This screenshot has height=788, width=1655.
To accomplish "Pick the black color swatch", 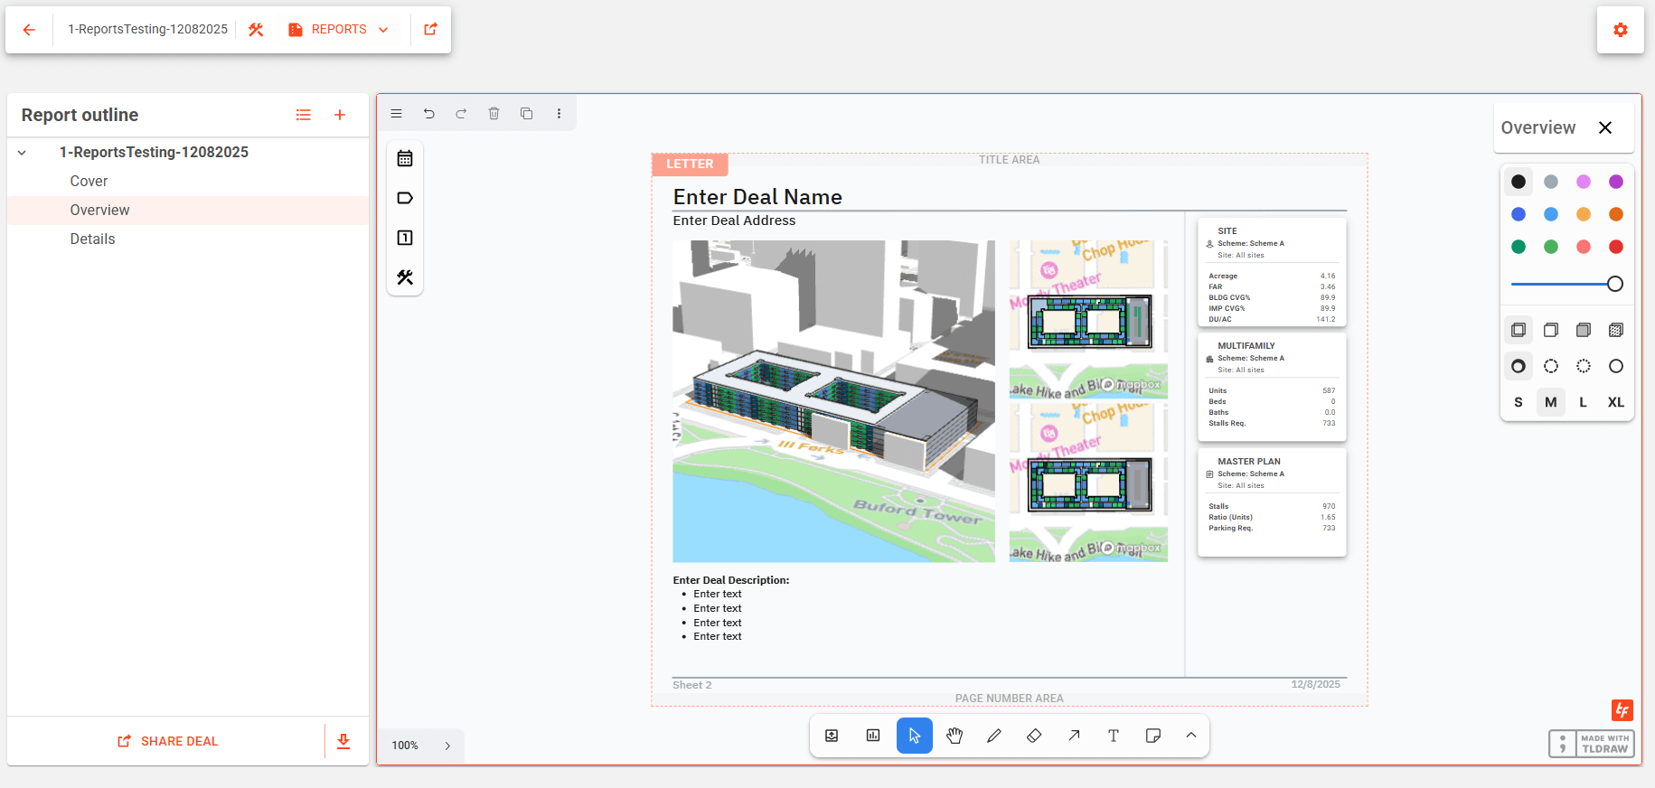I will (x=1519, y=182).
